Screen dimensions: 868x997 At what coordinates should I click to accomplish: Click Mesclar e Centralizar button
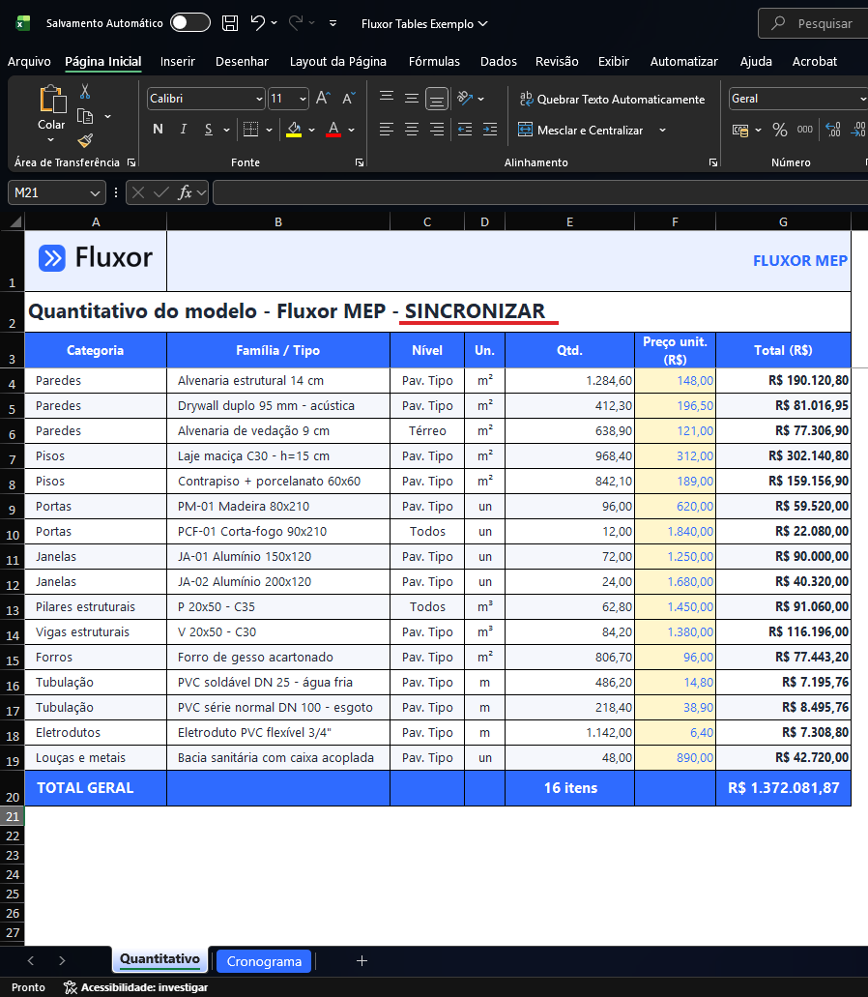581,130
